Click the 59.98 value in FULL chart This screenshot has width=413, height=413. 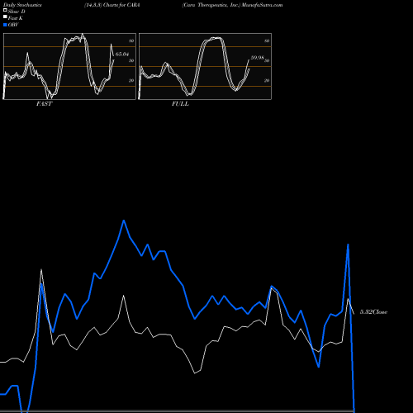pyautogui.click(x=257, y=58)
